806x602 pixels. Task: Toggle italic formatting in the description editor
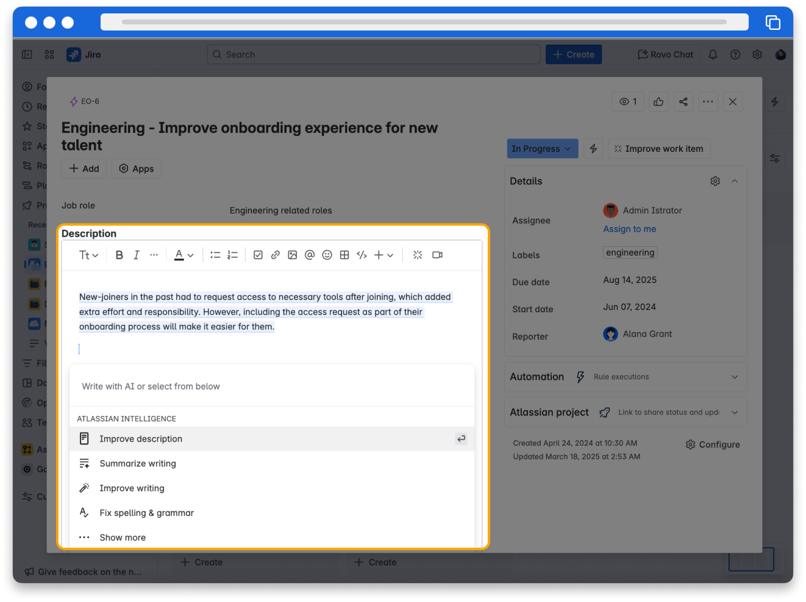(x=137, y=255)
